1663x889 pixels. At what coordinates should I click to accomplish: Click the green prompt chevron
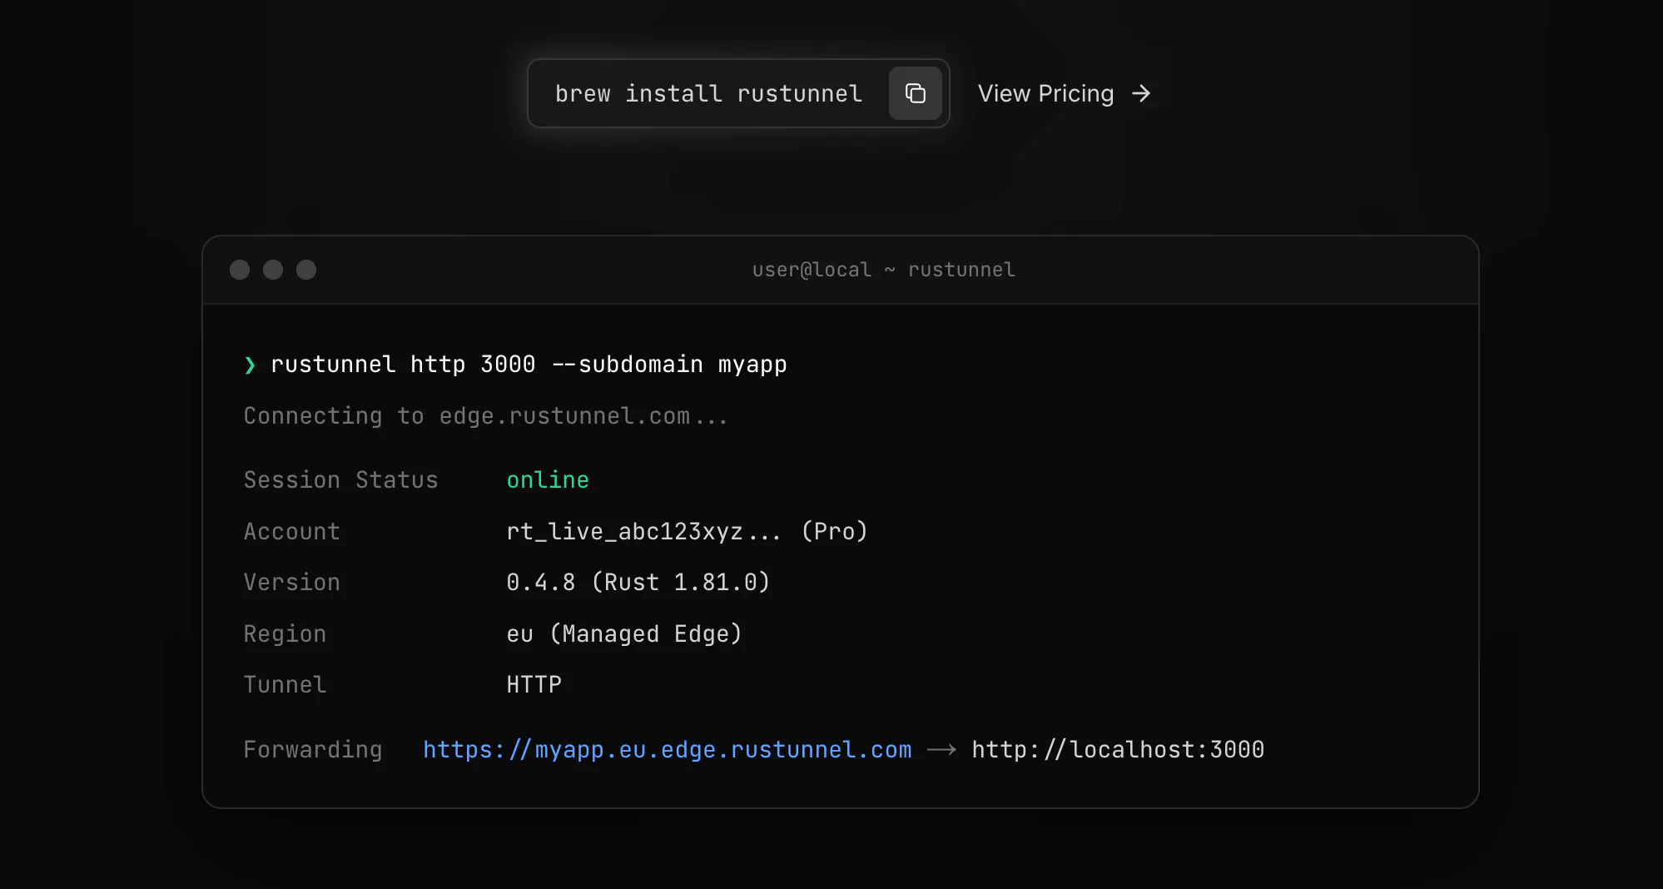(250, 365)
